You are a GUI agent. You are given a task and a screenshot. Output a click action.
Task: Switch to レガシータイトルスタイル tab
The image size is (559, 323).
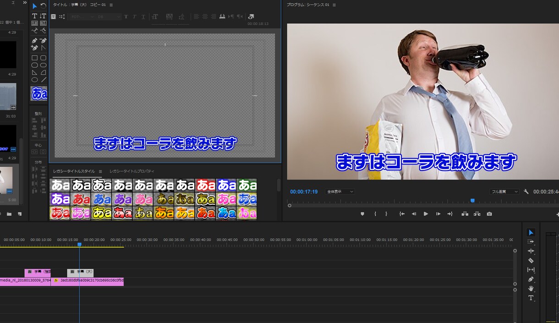tap(74, 171)
